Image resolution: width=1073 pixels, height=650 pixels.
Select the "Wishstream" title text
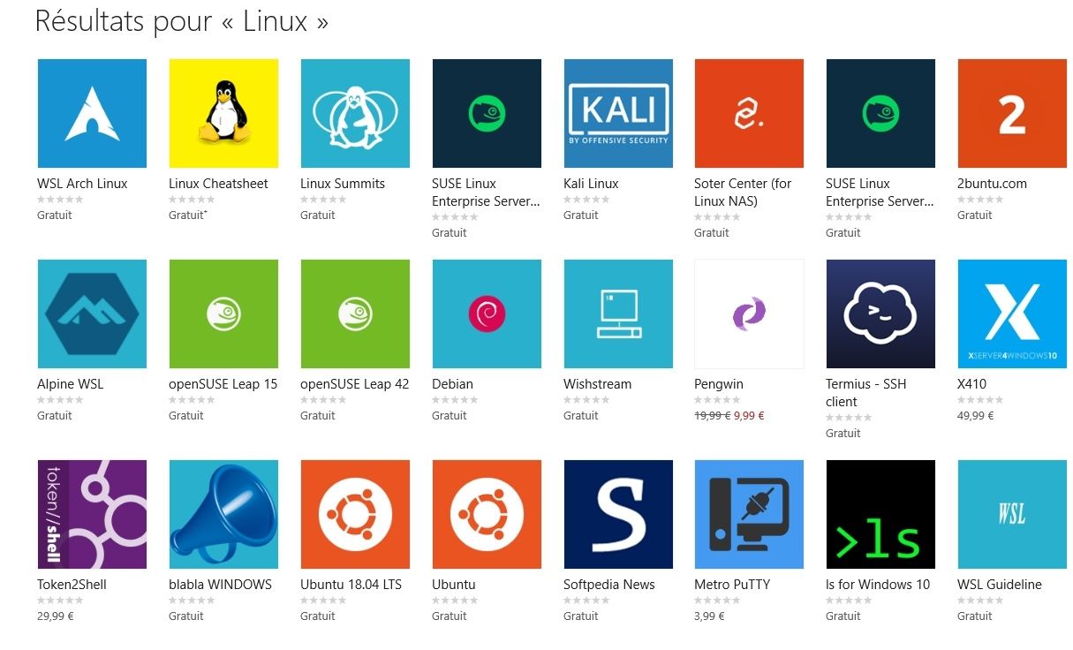(x=598, y=384)
